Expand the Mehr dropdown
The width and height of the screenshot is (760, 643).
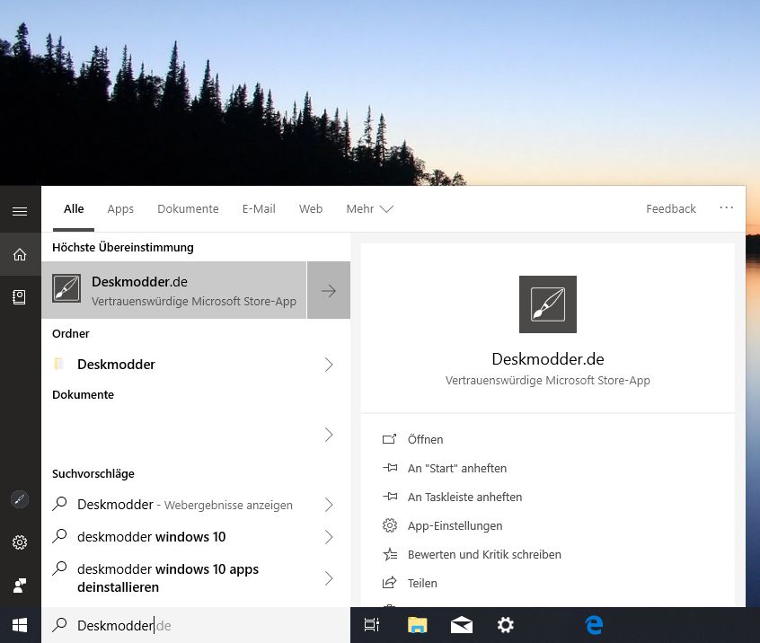click(369, 209)
